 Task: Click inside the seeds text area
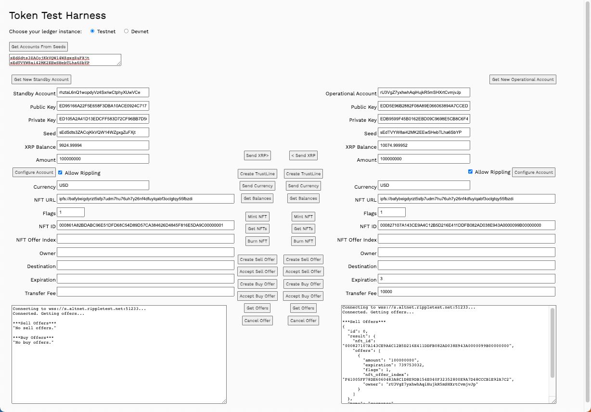[x=65, y=60]
